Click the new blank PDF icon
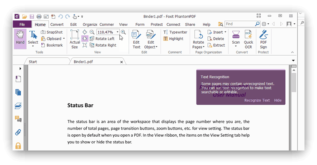 coord(53,17)
